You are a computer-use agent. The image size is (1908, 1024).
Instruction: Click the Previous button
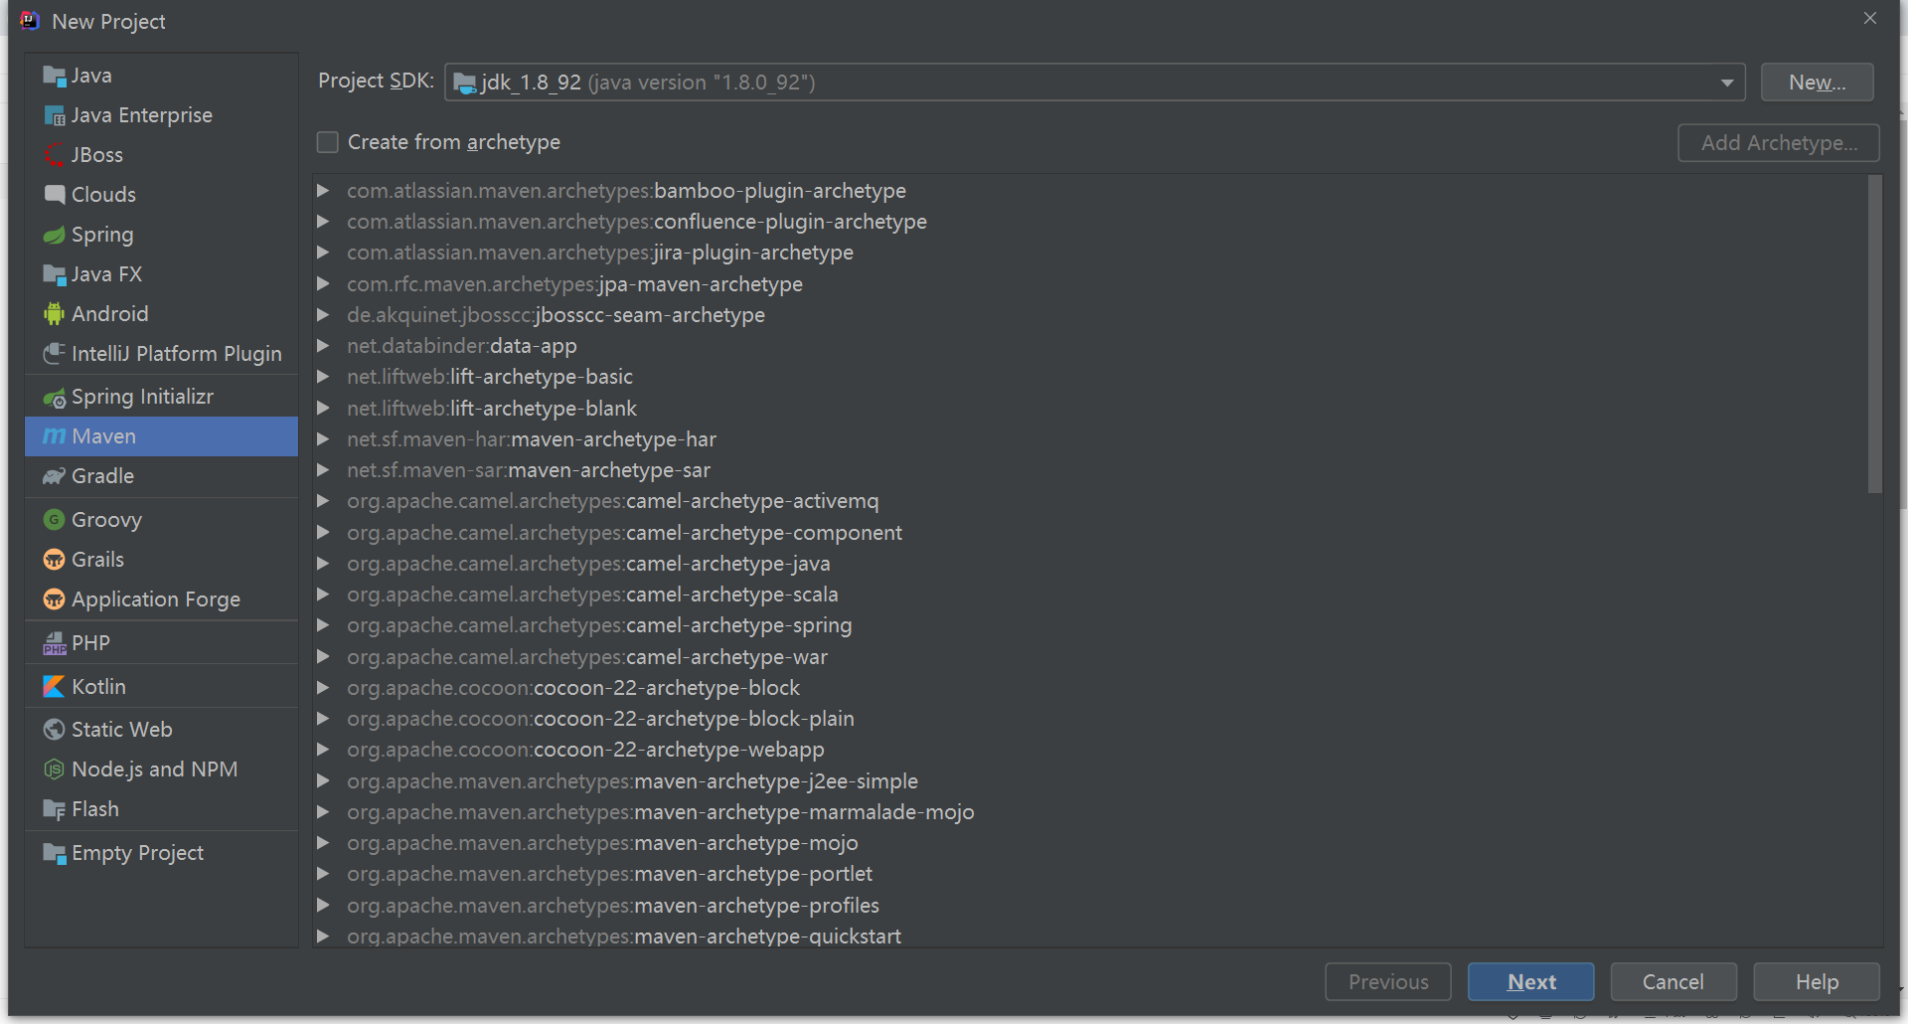coord(1388,982)
